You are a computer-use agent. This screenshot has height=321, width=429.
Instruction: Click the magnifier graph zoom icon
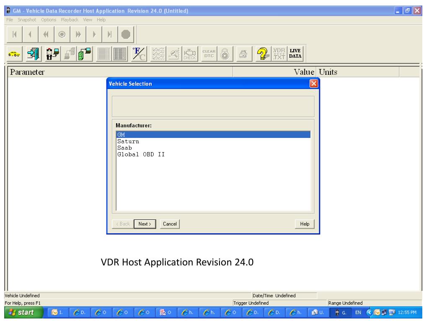click(x=174, y=54)
